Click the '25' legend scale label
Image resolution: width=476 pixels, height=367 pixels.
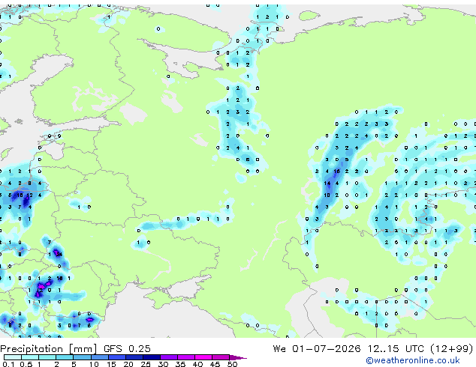tap(146, 364)
